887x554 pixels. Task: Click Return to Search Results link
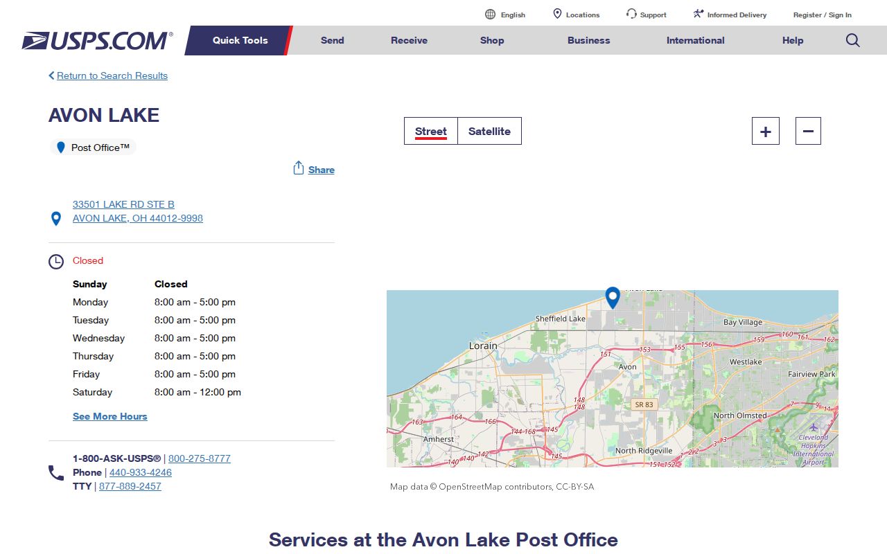[x=112, y=75]
